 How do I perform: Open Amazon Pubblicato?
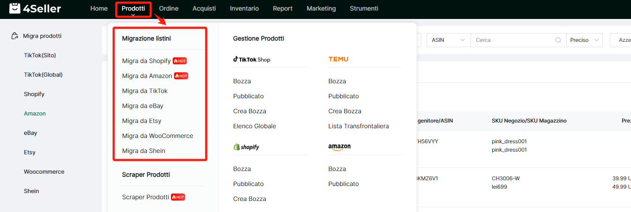click(x=344, y=184)
